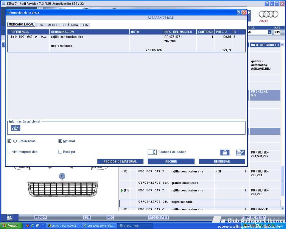Click the help icon in the ETKA main title bar

[x=267, y=4]
